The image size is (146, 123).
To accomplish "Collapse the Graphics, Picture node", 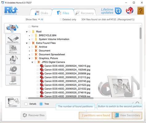I will 30,59.
